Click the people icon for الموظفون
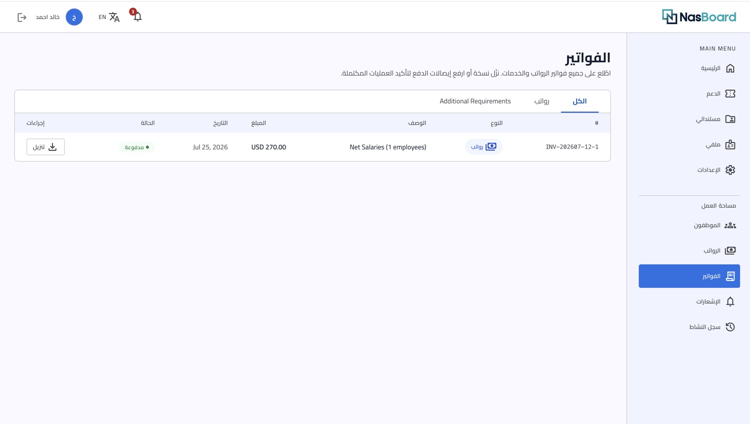The width and height of the screenshot is (750, 424). coord(730,225)
